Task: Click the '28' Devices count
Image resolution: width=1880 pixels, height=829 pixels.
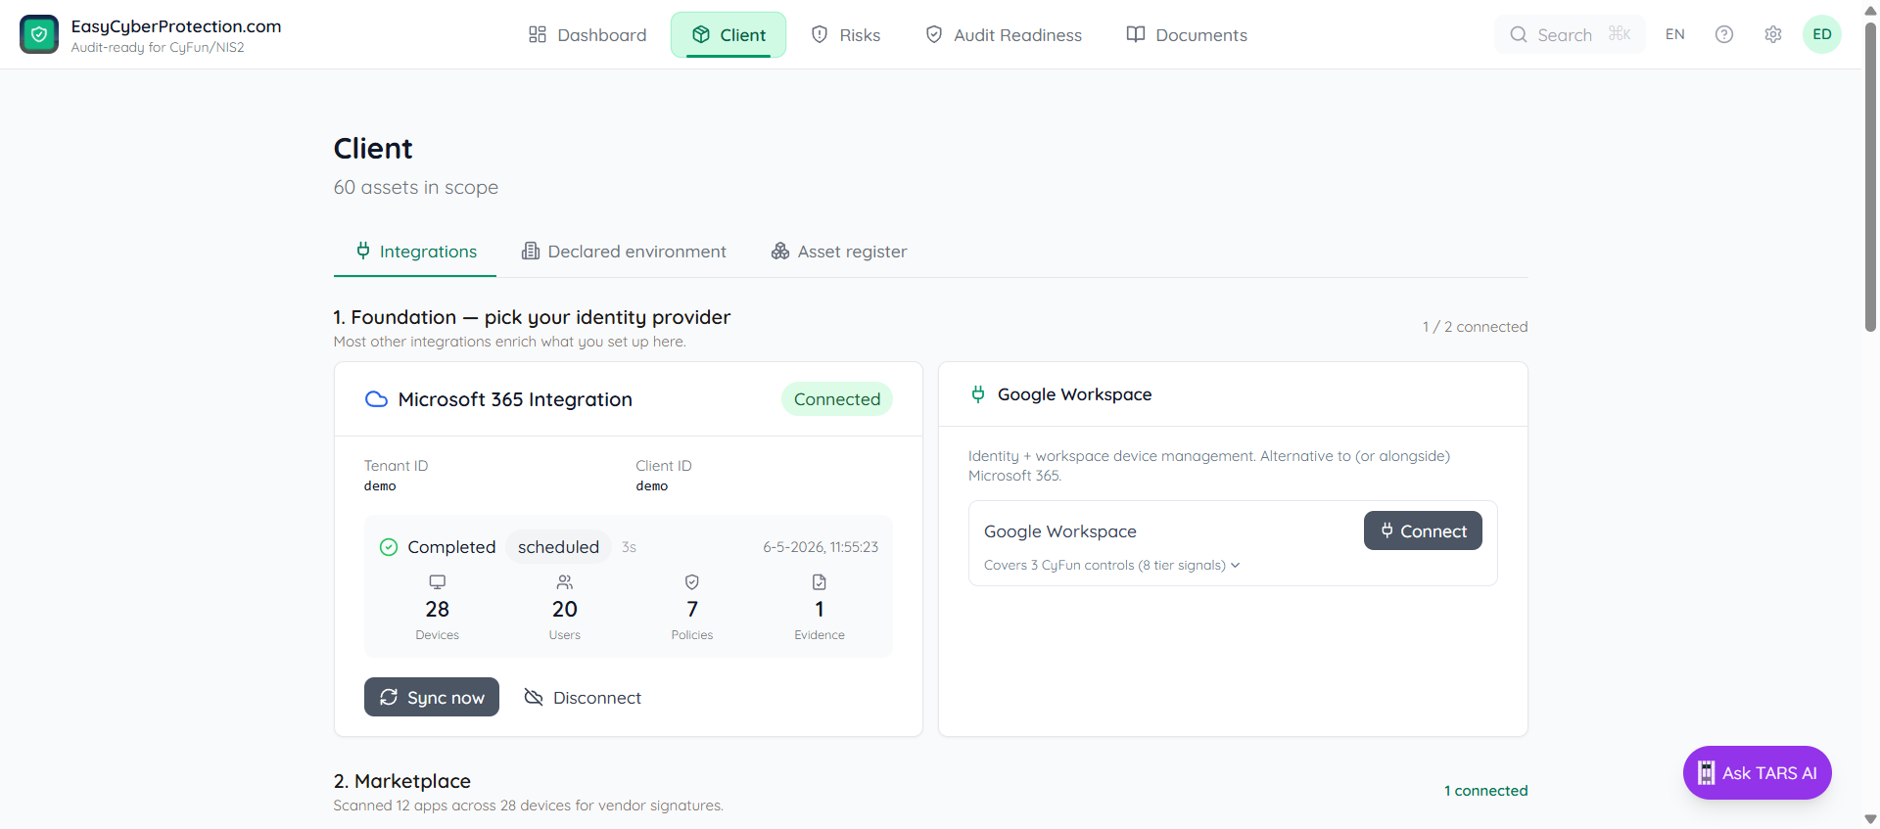Action: [x=438, y=609]
